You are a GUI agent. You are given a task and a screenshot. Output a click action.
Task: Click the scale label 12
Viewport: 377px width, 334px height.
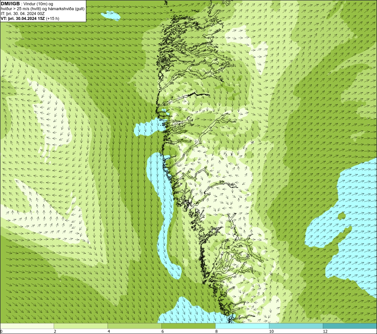coord(325,332)
